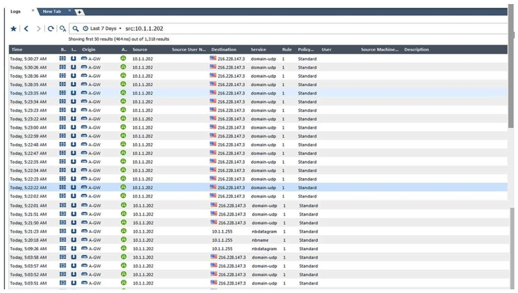Click the Policy... column header

(x=306, y=50)
